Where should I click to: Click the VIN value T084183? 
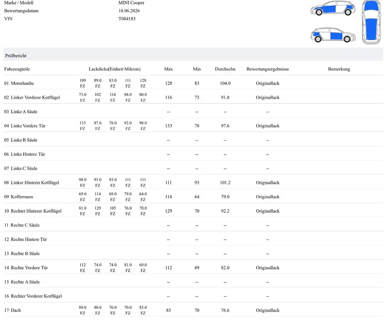click(127, 19)
